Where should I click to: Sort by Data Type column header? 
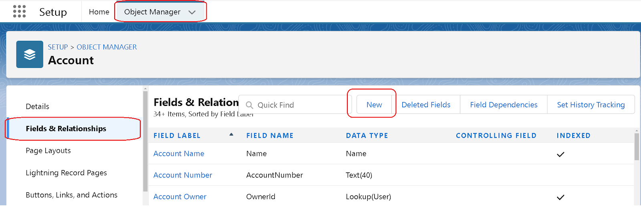[x=367, y=135]
